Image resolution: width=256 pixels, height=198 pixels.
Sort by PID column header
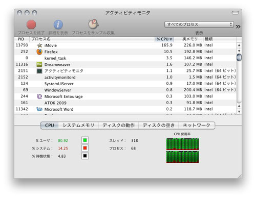(x=21, y=39)
